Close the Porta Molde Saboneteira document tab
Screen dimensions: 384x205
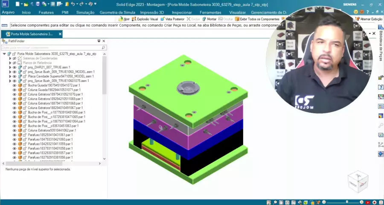pyautogui.click(x=60, y=34)
